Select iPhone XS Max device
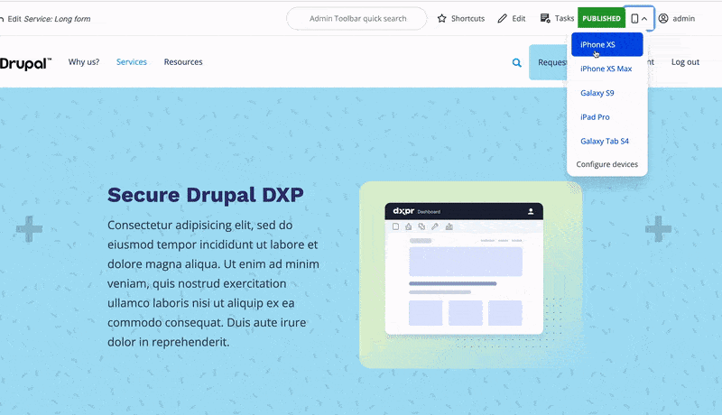Viewport: 722px width, 415px height. click(606, 69)
